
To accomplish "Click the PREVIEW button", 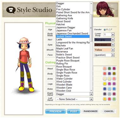I will coord(55,111).
